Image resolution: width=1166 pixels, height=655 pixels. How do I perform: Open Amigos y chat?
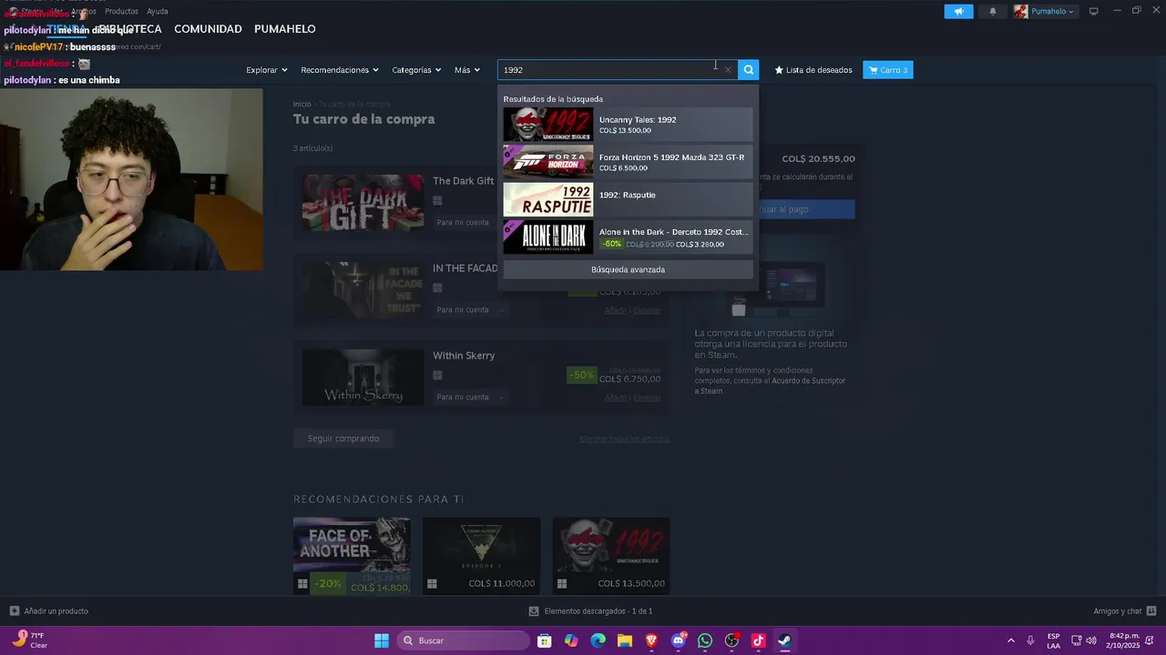[1124, 611]
